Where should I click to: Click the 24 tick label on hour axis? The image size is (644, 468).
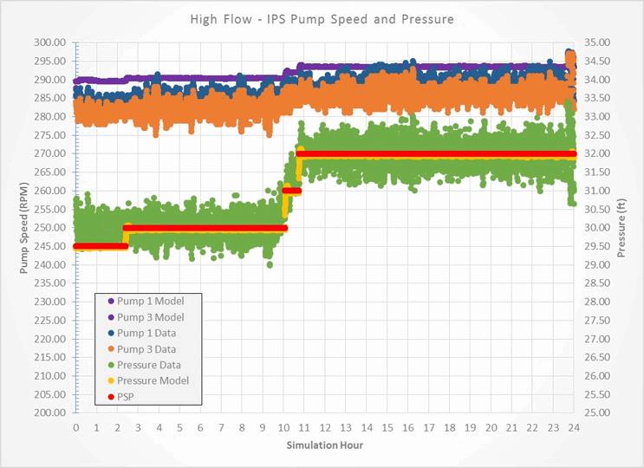[575, 427]
